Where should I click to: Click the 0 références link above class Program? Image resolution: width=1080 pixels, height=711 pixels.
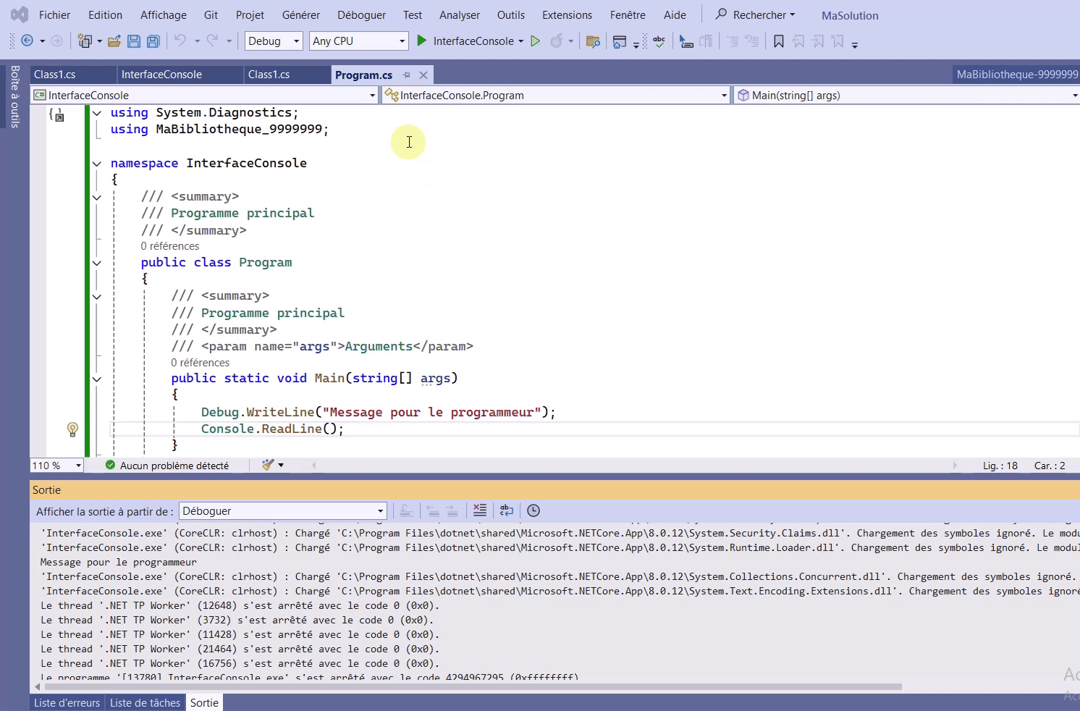click(x=170, y=246)
